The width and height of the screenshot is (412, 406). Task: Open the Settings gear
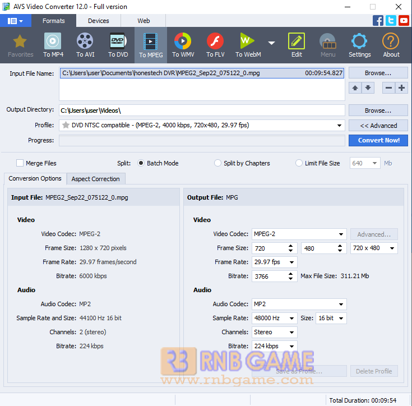coord(359,45)
